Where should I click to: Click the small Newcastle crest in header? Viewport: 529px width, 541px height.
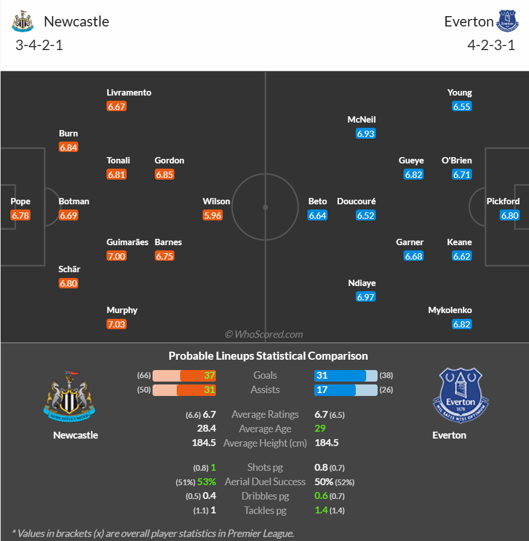(x=23, y=21)
